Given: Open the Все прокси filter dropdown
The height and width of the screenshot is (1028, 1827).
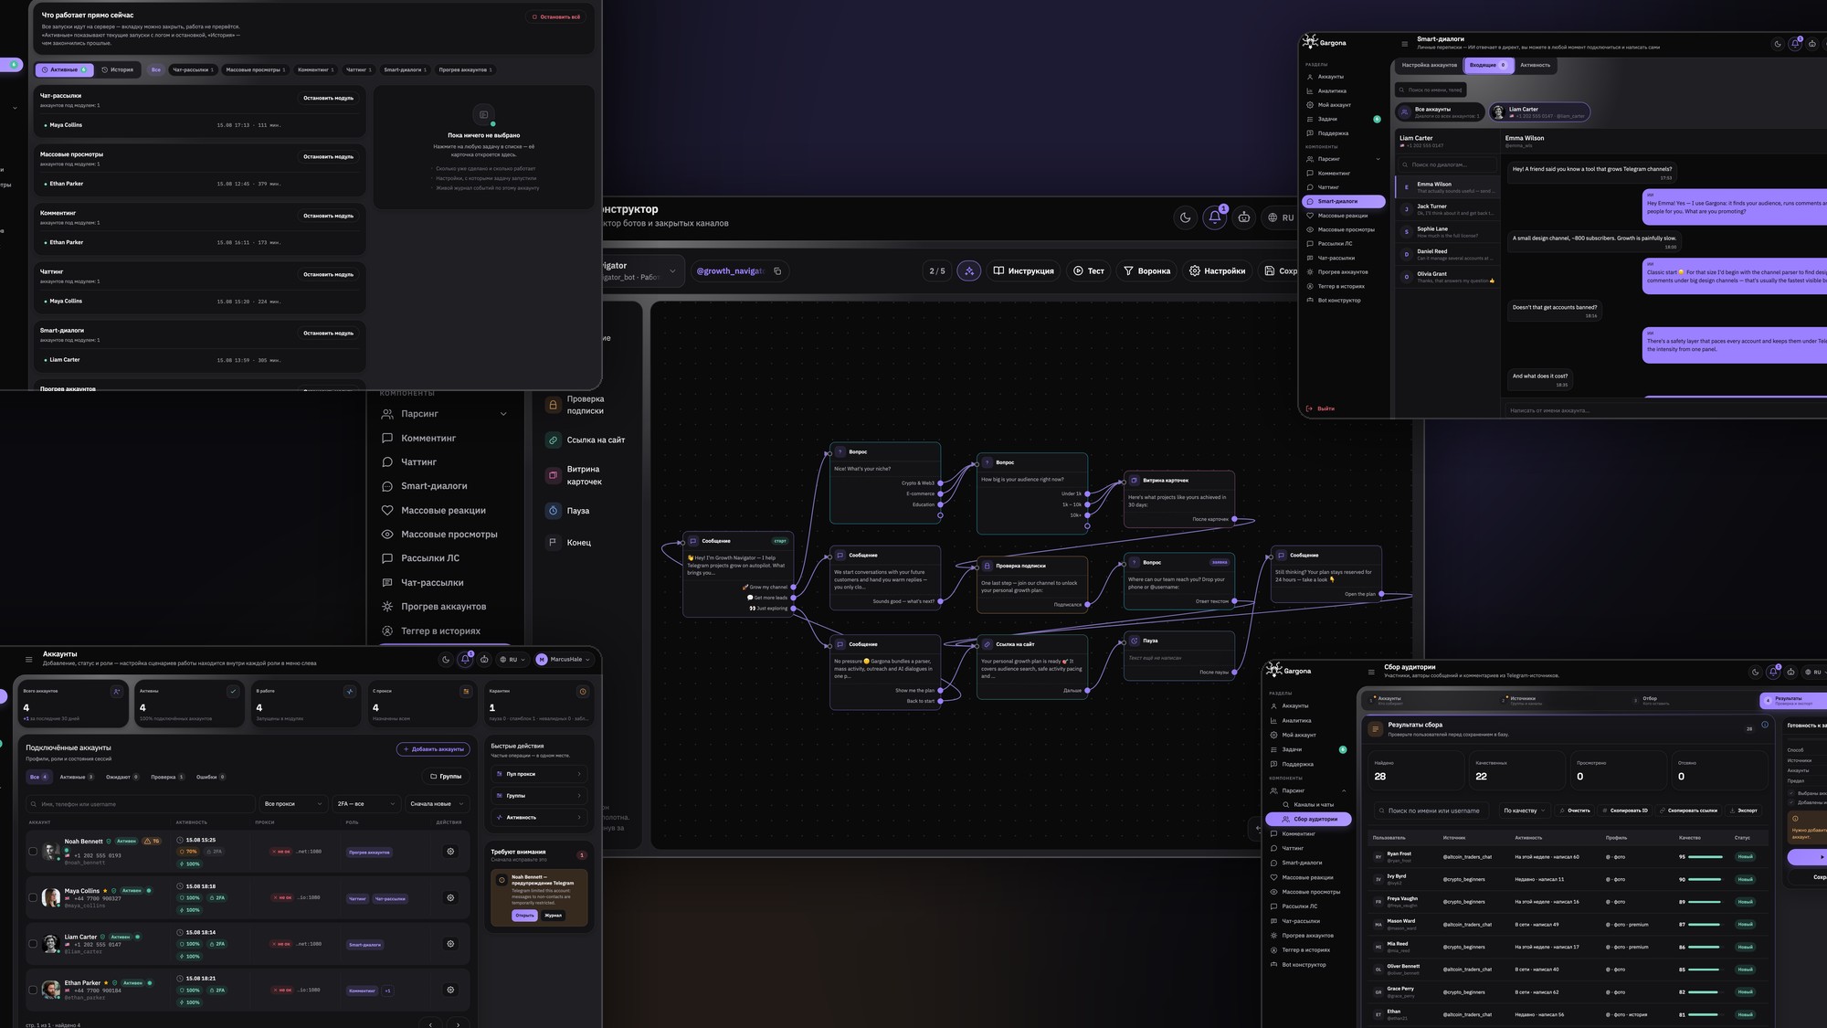Looking at the screenshot, I should coord(293,803).
